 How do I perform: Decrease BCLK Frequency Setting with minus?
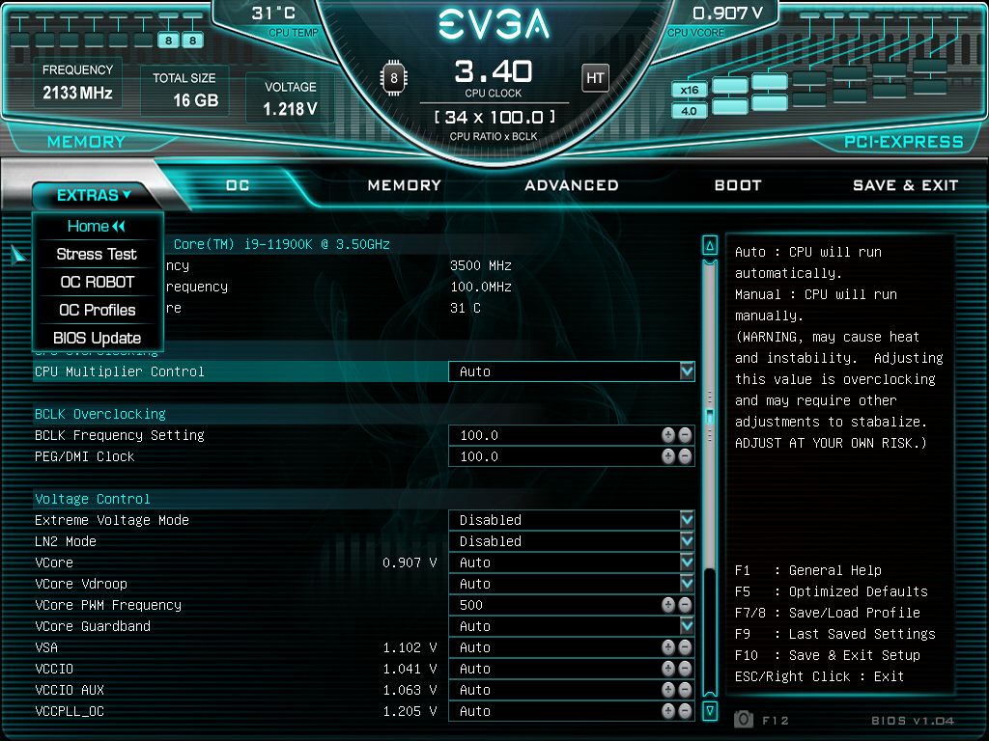(x=685, y=435)
